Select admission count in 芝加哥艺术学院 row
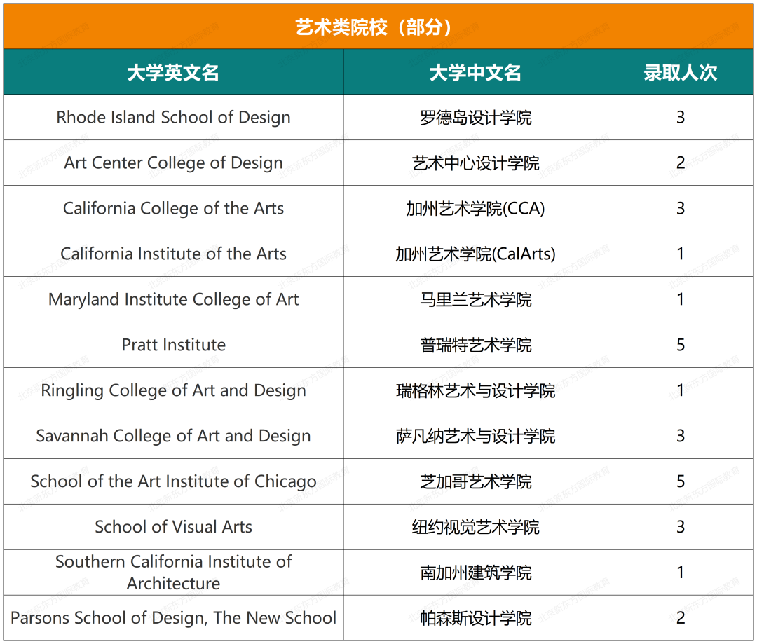 pyautogui.click(x=680, y=481)
